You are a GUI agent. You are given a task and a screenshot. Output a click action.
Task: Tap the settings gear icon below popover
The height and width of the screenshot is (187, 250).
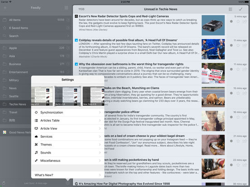(x=67, y=183)
